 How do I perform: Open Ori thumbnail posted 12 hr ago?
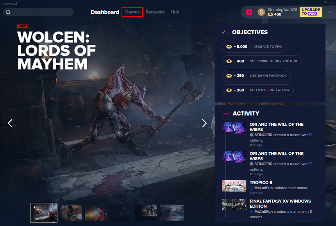tap(234, 157)
